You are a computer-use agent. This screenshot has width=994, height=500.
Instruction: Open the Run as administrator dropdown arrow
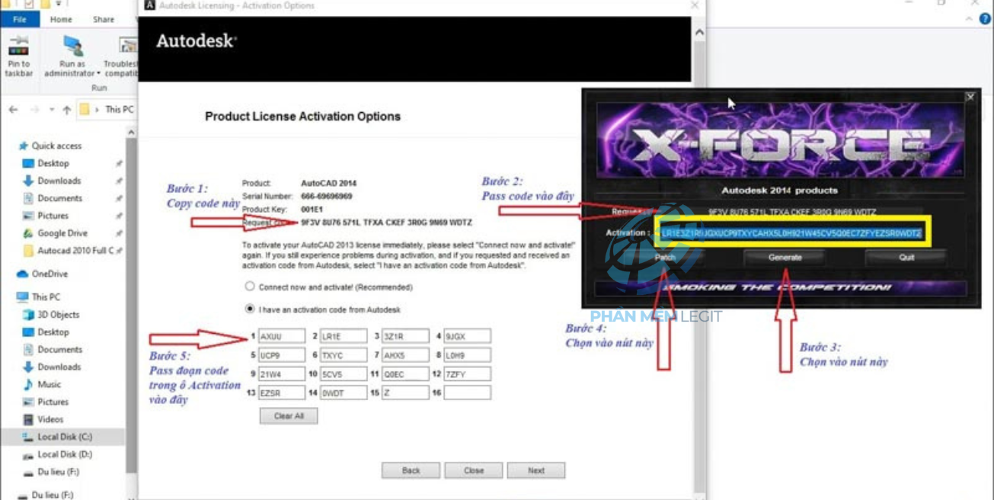[98, 74]
